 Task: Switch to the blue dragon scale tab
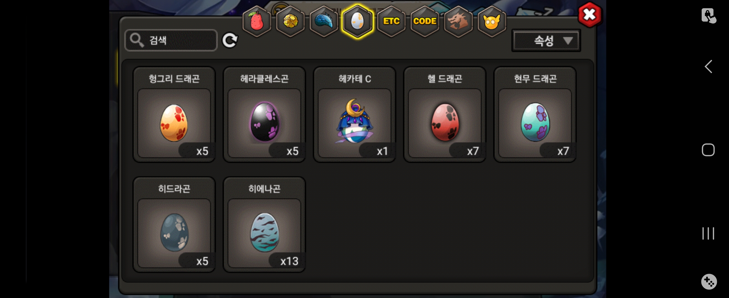324,22
